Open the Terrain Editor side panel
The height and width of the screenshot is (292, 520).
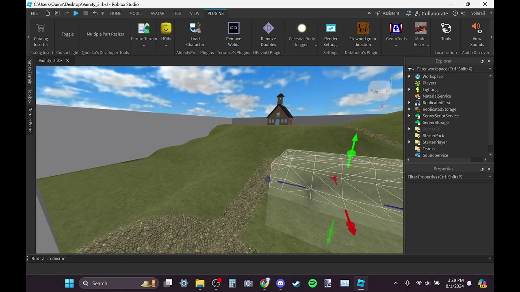(x=30, y=120)
